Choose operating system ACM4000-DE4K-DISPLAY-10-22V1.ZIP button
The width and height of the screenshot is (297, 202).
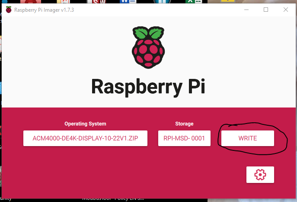click(85, 138)
